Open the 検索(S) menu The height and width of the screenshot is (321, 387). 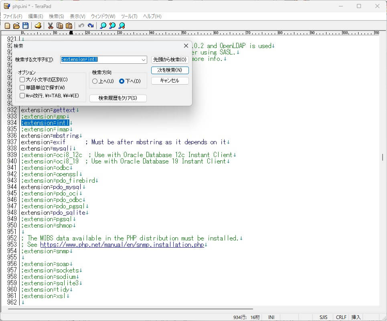pos(56,16)
